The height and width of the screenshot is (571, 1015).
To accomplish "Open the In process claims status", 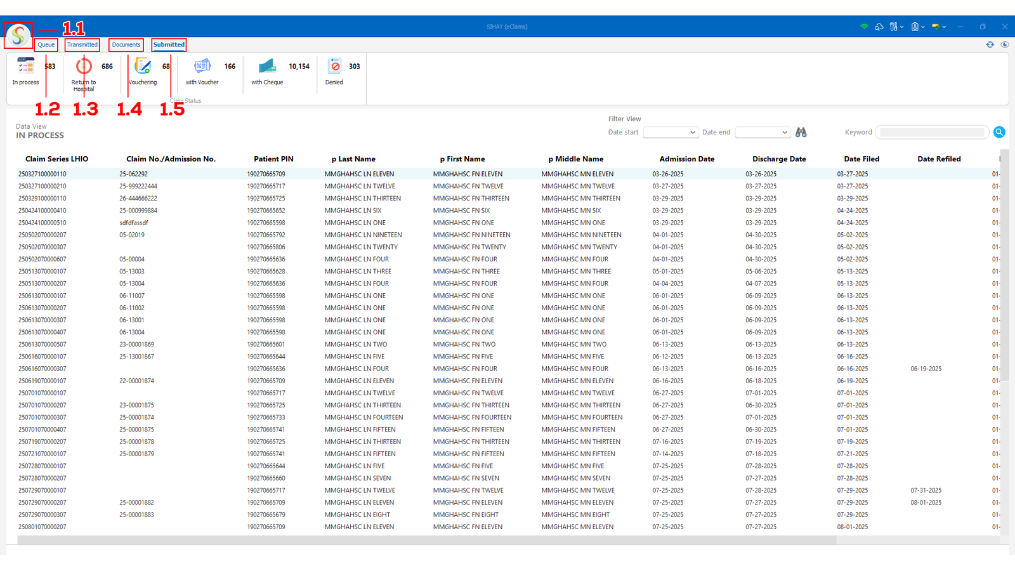I will (x=26, y=67).
